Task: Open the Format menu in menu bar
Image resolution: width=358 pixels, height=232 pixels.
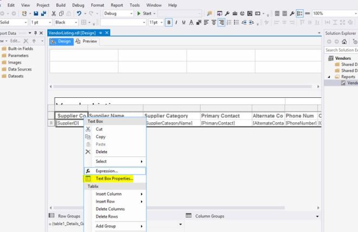Action: coord(98,5)
